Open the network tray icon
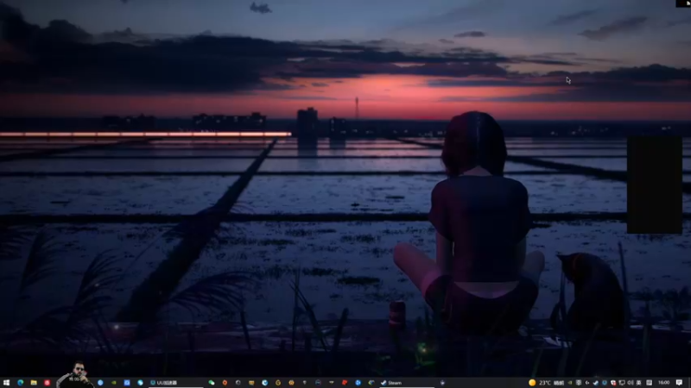This screenshot has width=691, height=388. coord(622,383)
